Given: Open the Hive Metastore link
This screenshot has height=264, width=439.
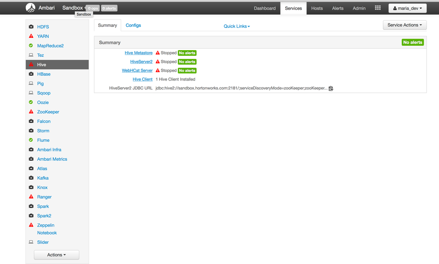Looking at the screenshot, I should pyautogui.click(x=138, y=53).
